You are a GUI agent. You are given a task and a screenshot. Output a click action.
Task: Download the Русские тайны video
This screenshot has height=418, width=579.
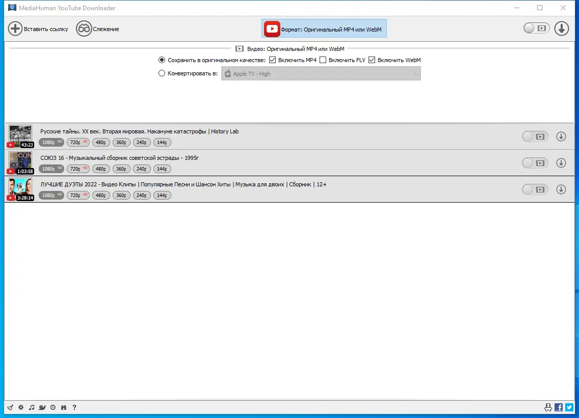click(561, 136)
